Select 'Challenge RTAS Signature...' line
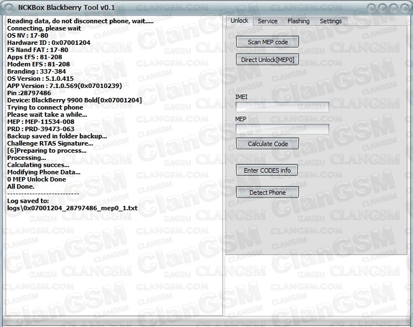The image size is (413, 327). pos(50,143)
